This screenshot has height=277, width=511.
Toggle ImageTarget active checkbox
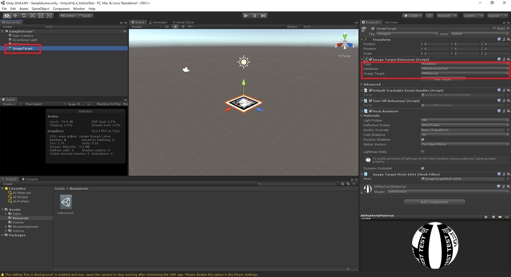tap(373, 29)
